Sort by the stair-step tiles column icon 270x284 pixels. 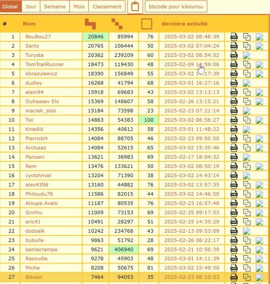point(90,24)
